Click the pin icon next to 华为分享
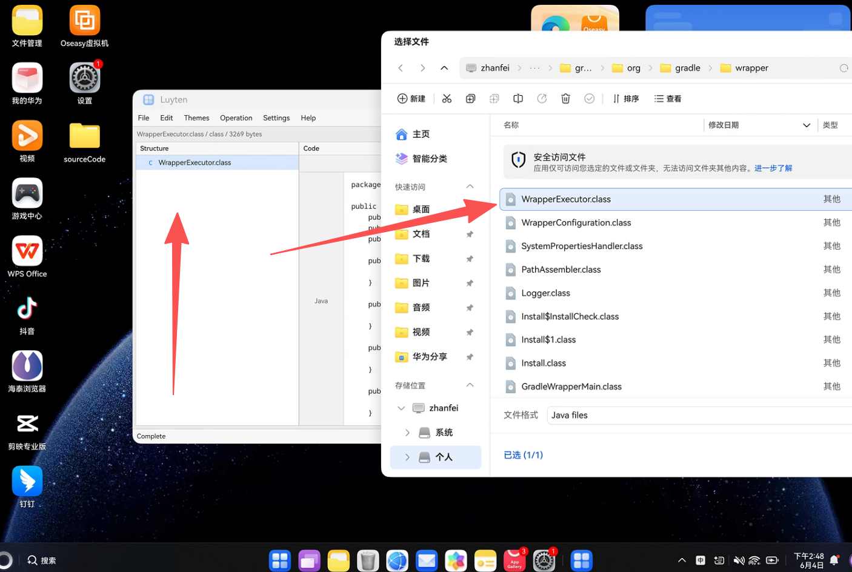Screen dimensions: 852x572 tap(469, 357)
